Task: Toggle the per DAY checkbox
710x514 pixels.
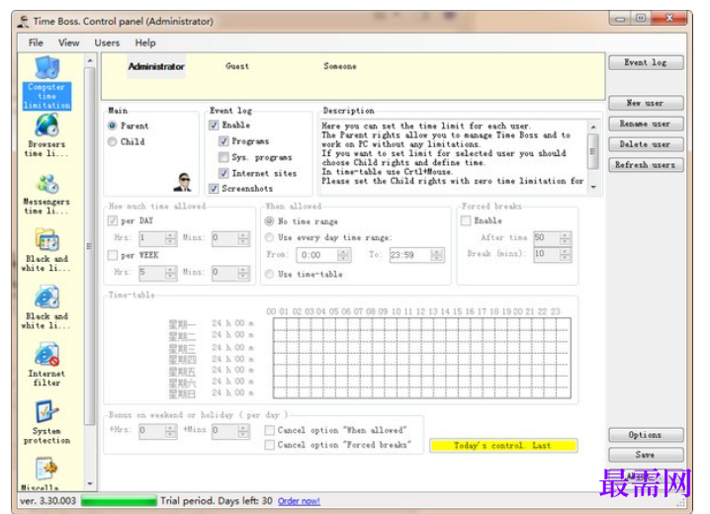Action: (x=113, y=220)
